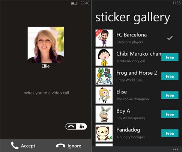Download Boy A pack via Free
Image resolution: width=182 pixels, height=152 pixels.
(170, 114)
